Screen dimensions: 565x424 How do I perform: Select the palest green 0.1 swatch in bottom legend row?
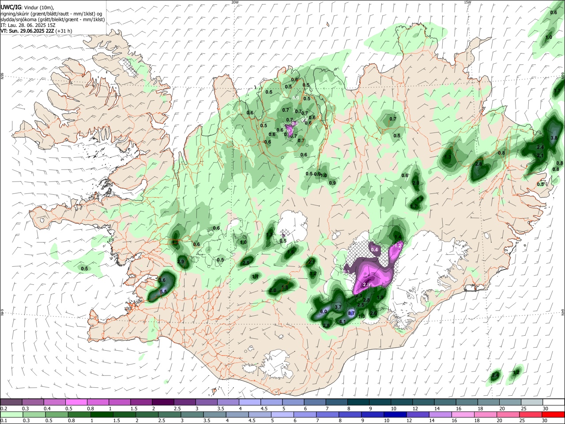pyautogui.click(x=11, y=414)
